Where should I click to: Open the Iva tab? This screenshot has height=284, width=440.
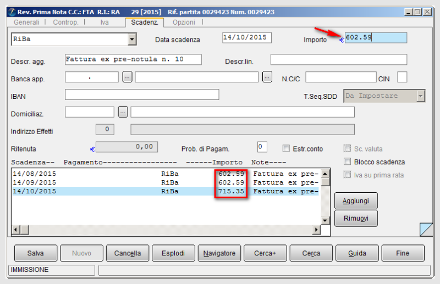click(105, 22)
